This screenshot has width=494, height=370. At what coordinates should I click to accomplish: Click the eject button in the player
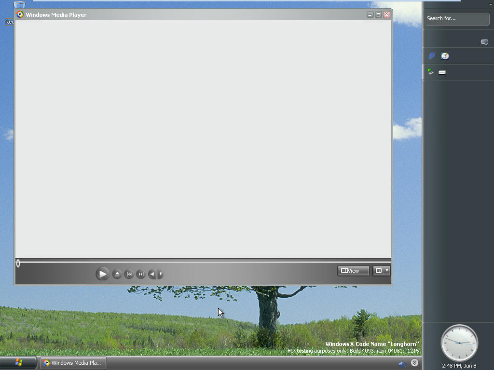click(117, 274)
